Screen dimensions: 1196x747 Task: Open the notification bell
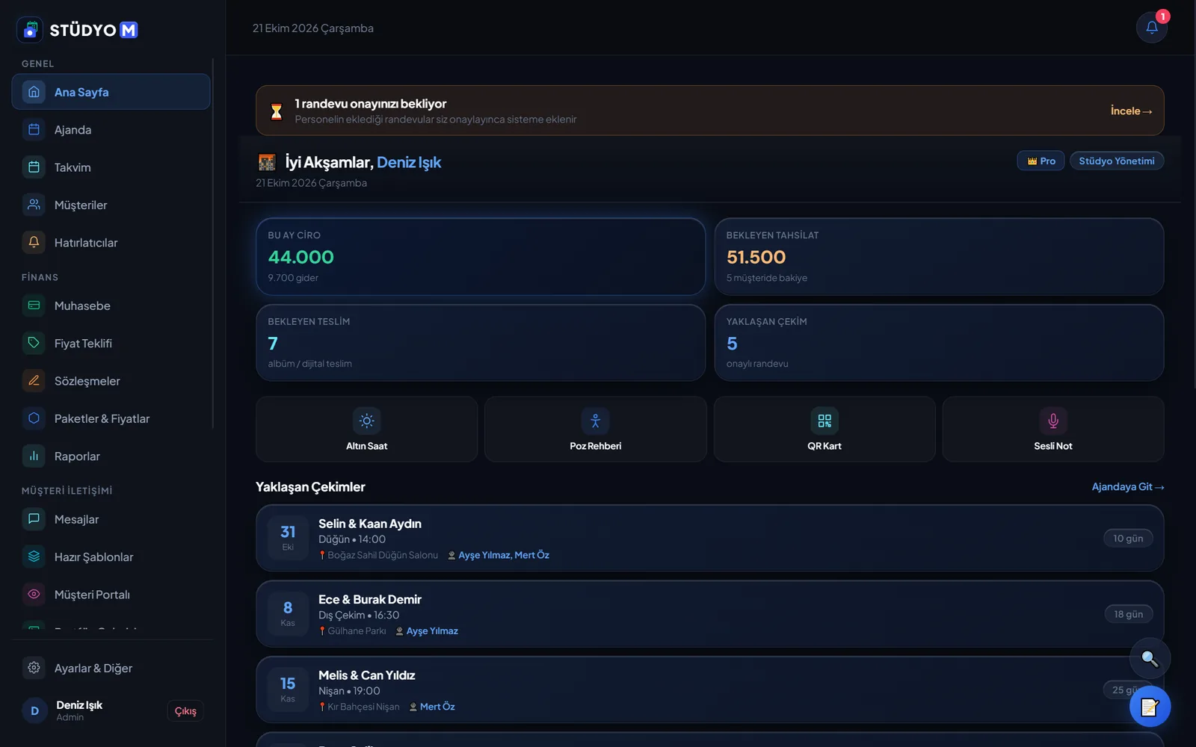tap(1151, 28)
